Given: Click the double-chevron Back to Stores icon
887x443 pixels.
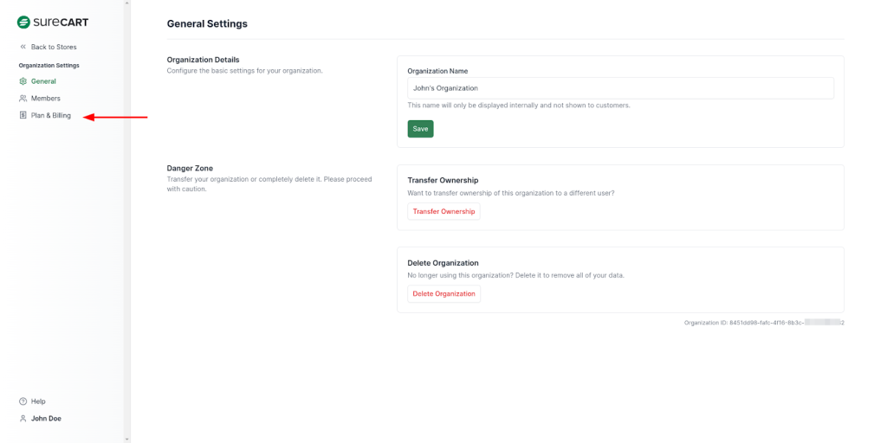Looking at the screenshot, I should click(23, 47).
